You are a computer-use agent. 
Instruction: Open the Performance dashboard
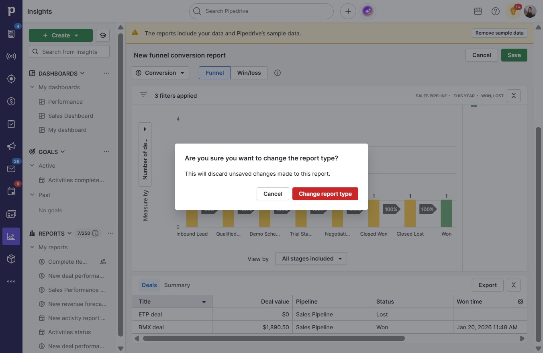pyautogui.click(x=65, y=102)
